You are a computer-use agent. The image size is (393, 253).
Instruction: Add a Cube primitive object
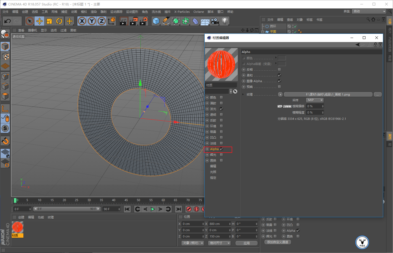(156, 21)
